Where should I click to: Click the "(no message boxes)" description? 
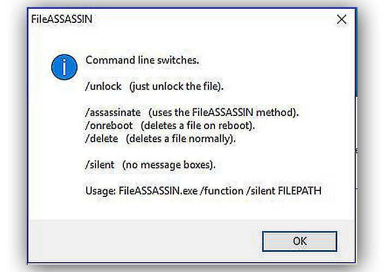[169, 165]
